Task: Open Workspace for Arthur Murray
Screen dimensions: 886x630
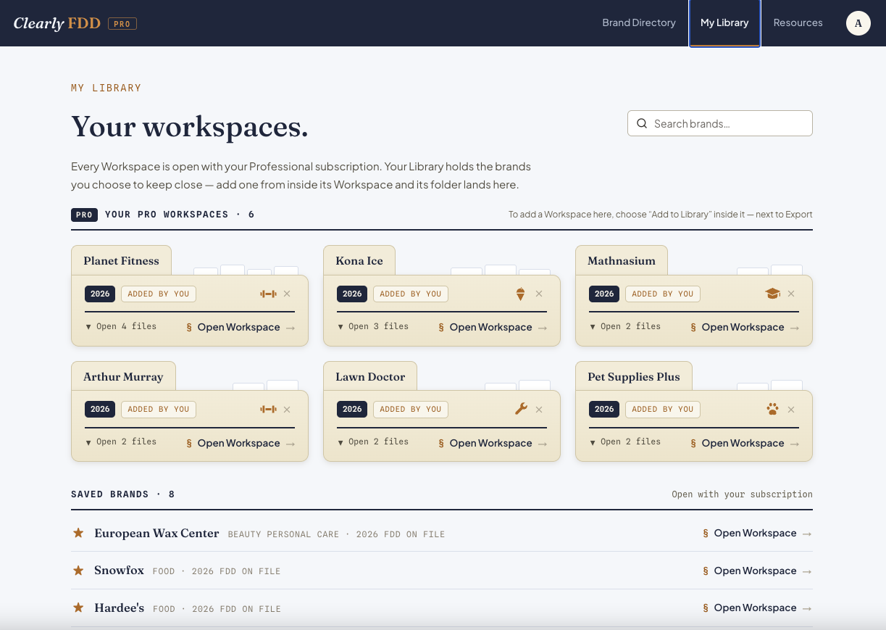Action: pos(241,443)
